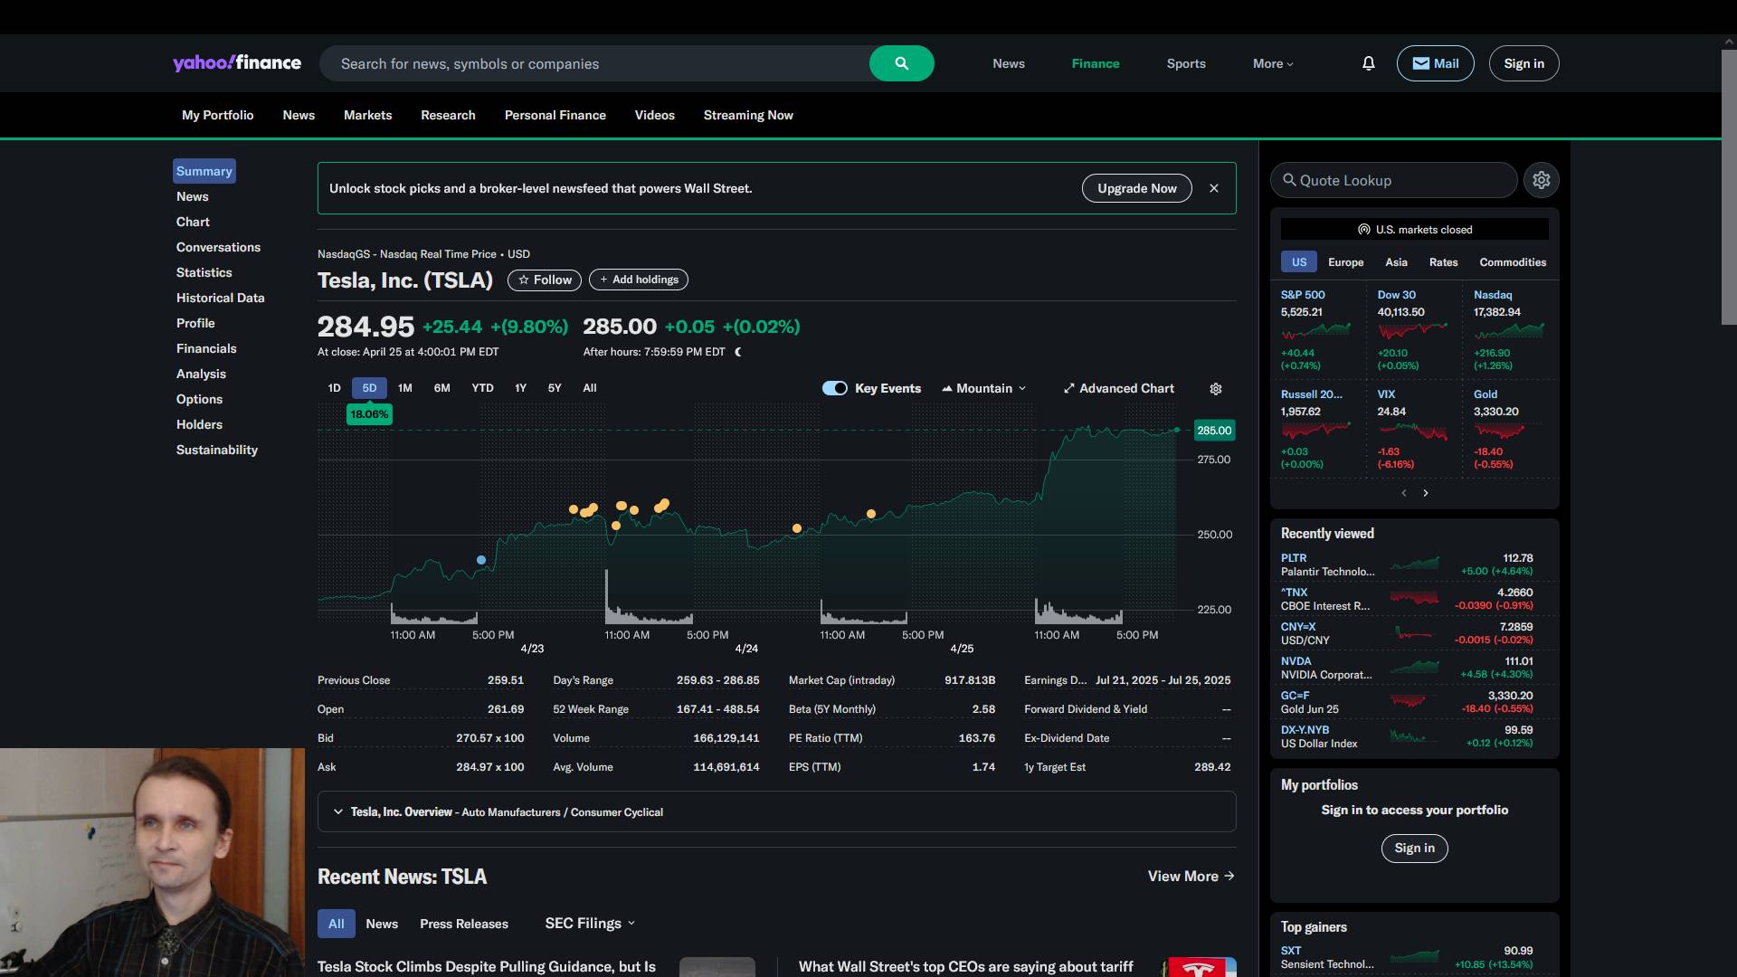Click the green search magnifier button
This screenshot has width=1737, height=977.
click(901, 63)
